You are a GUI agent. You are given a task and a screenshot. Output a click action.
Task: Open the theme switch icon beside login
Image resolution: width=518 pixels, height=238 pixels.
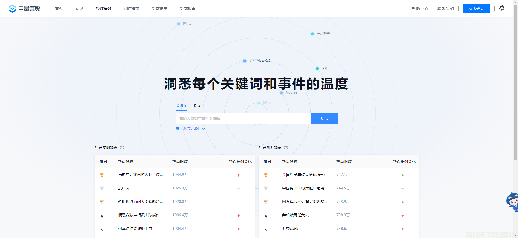coord(502,8)
